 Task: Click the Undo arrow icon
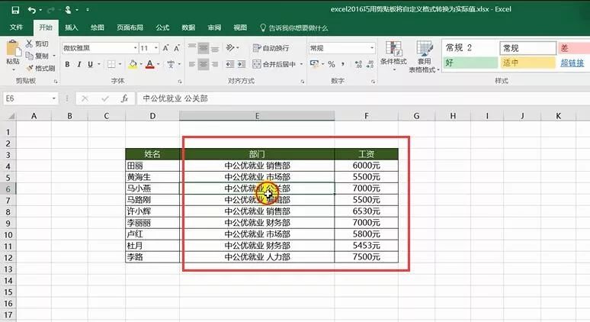click(31, 9)
